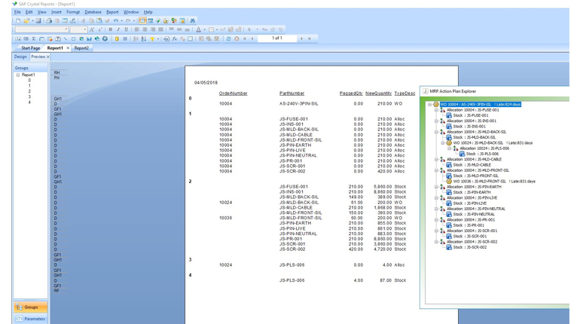Open the Open-file recent dropdown arrow

click(x=32, y=20)
